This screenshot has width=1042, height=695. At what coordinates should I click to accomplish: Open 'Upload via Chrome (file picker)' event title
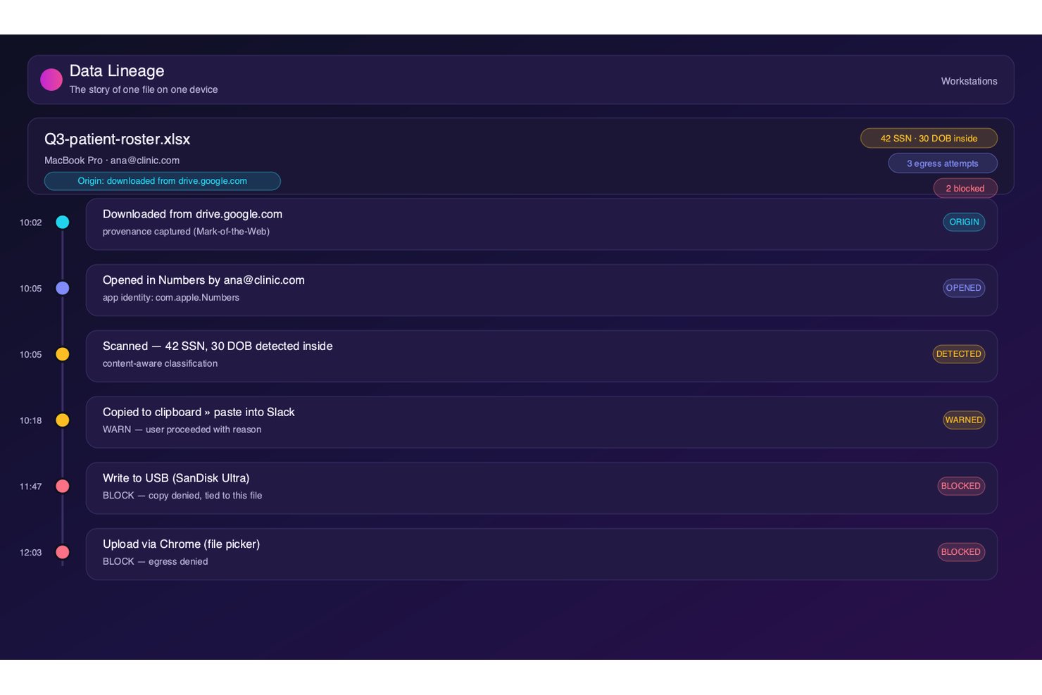coord(181,544)
